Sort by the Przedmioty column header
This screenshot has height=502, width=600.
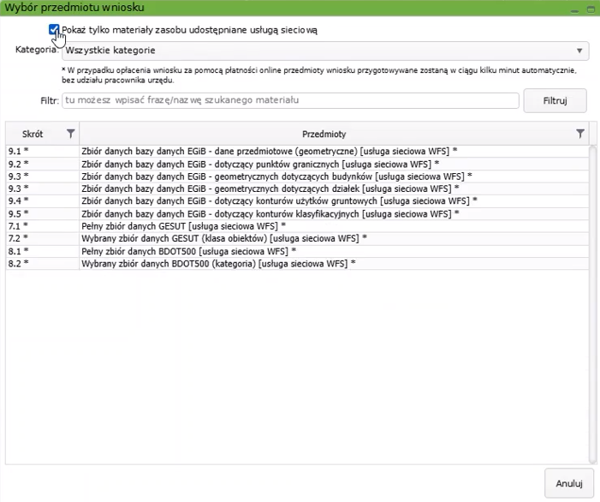(x=324, y=134)
